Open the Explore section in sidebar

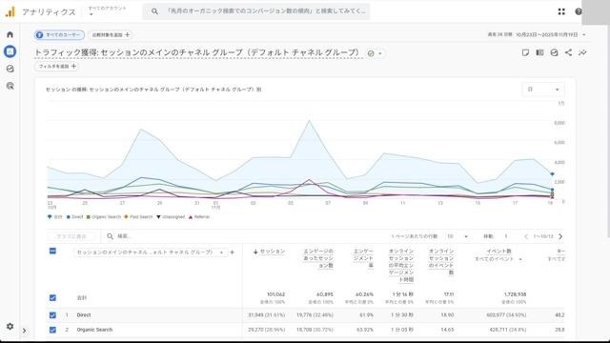10,69
